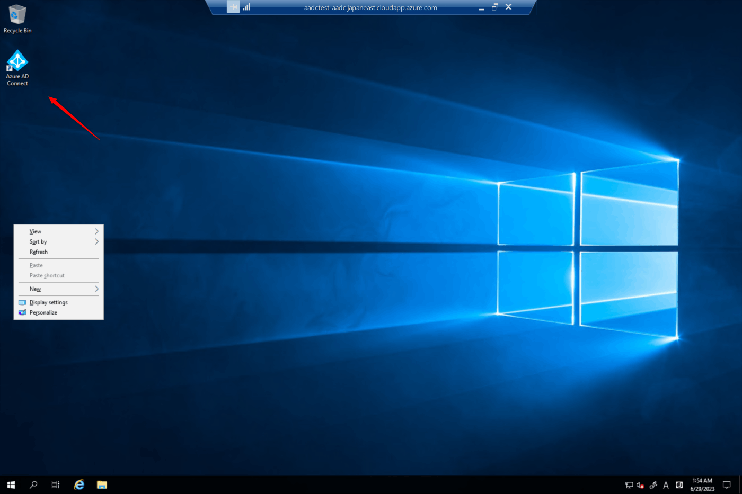The image size is (742, 494).
Task: Click the aadctest-aadc host name on connection bar
Action: tap(370, 7)
